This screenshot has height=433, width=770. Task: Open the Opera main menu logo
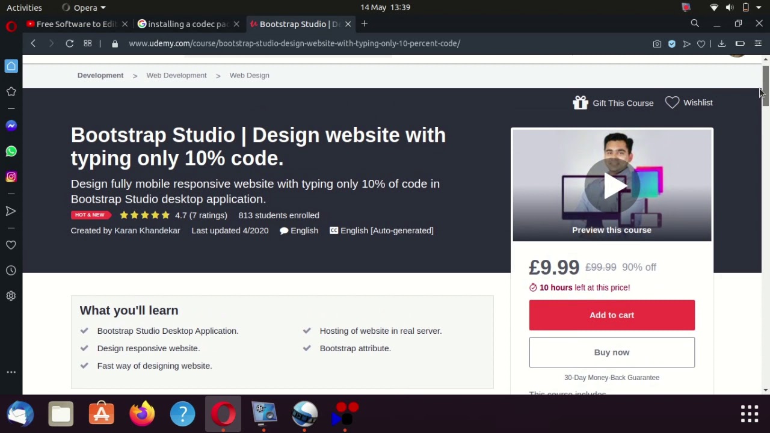pos(11,26)
